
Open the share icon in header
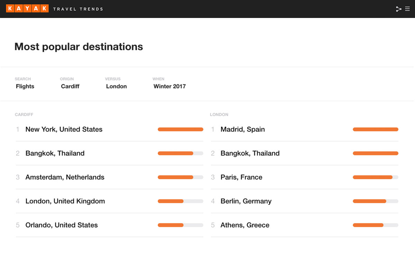(398, 9)
